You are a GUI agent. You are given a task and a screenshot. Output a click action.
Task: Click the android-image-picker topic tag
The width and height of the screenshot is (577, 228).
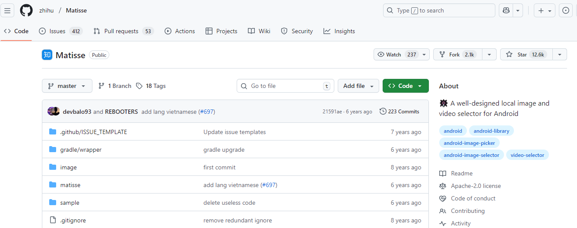click(x=469, y=143)
